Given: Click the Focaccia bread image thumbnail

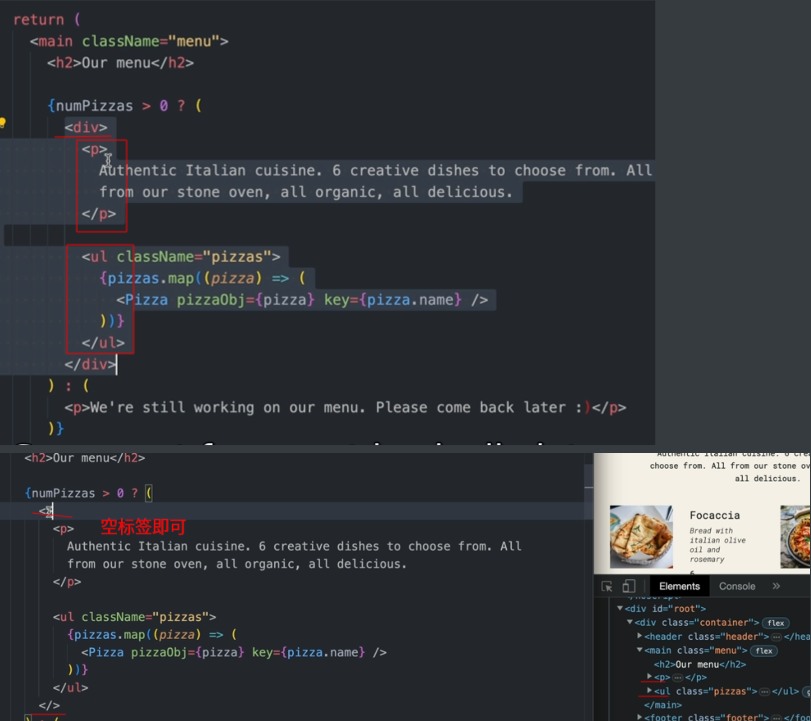Looking at the screenshot, I should click(641, 537).
